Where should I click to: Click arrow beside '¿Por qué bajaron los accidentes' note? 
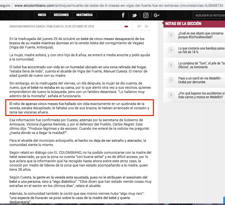coord(171,95)
